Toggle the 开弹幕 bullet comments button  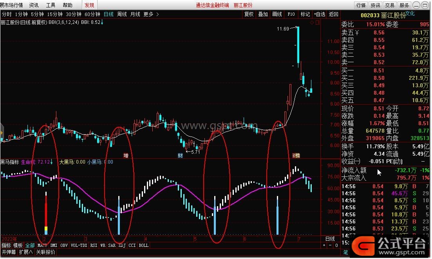pyautogui.click(x=9, y=252)
